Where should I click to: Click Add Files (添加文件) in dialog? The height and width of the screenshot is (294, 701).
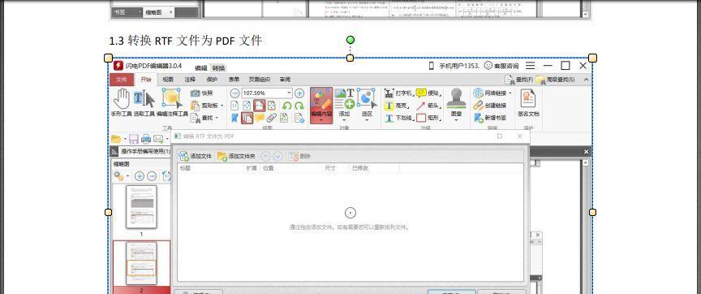[x=195, y=156]
